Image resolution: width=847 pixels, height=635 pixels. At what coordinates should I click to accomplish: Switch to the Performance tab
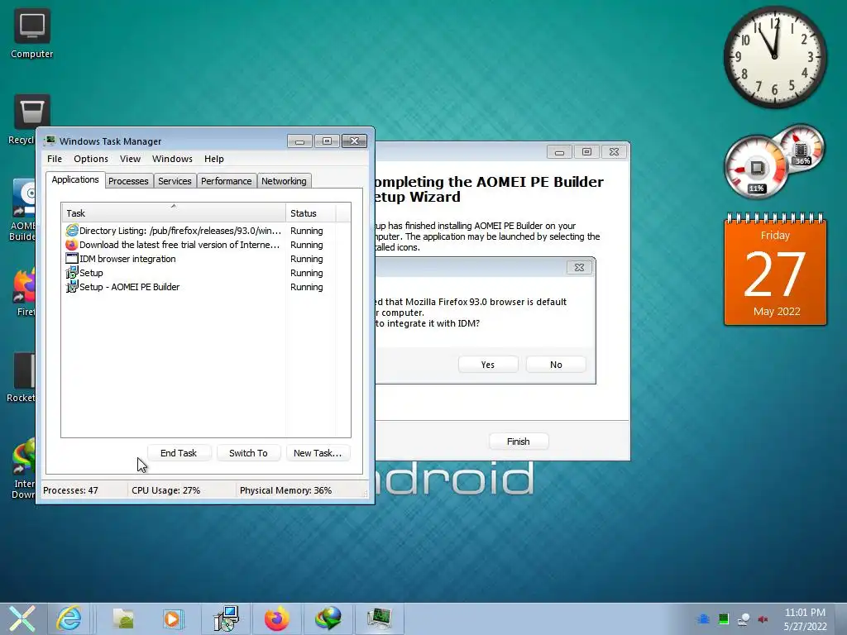point(227,181)
